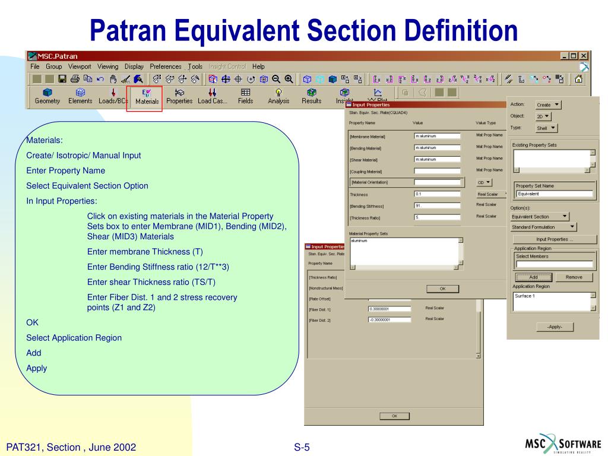Click OK in back Input Properties dialog
The height and width of the screenshot is (456, 608).
click(394, 416)
